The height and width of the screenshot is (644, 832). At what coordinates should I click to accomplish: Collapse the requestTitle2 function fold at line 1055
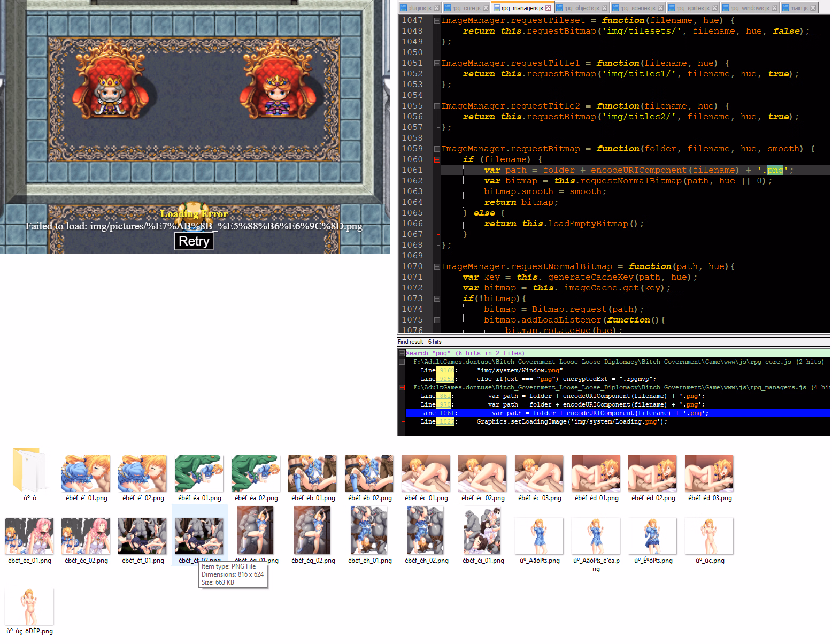click(437, 106)
